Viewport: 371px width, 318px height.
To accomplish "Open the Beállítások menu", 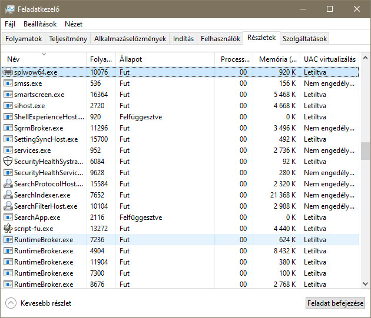I will click(x=40, y=24).
